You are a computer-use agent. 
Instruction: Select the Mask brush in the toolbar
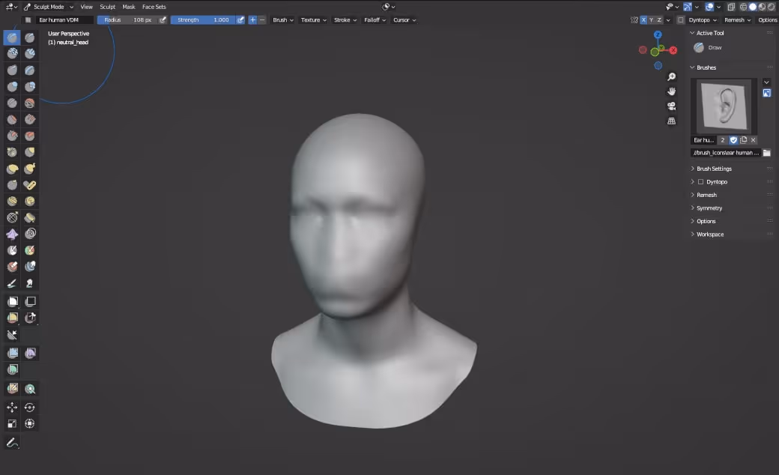click(x=12, y=250)
